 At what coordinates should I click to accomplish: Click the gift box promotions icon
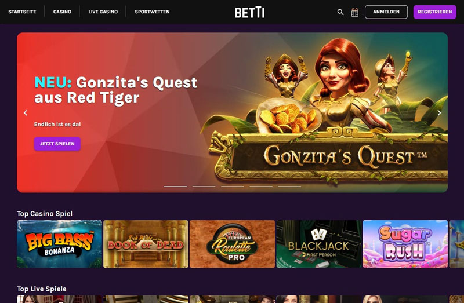pyautogui.click(x=354, y=12)
